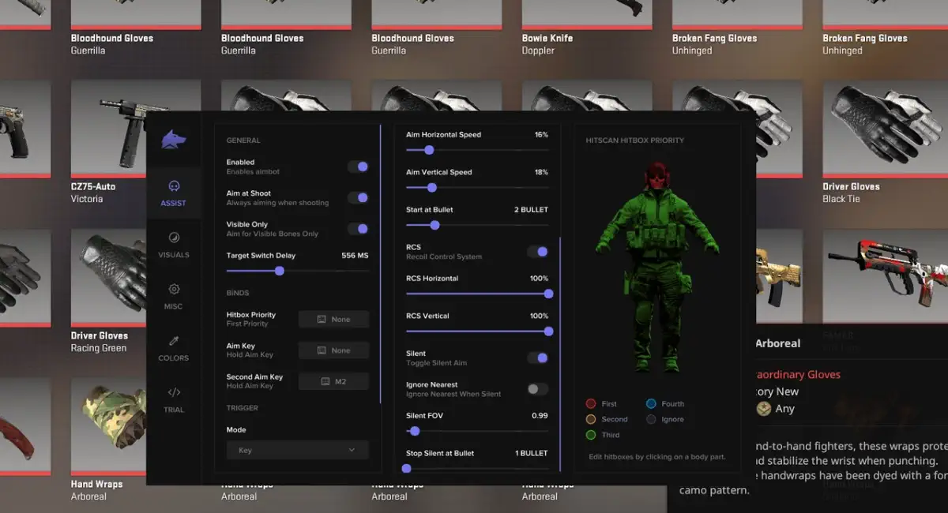The width and height of the screenshot is (948, 513).
Task: Set the Aim Key keybind button
Action: click(333, 350)
